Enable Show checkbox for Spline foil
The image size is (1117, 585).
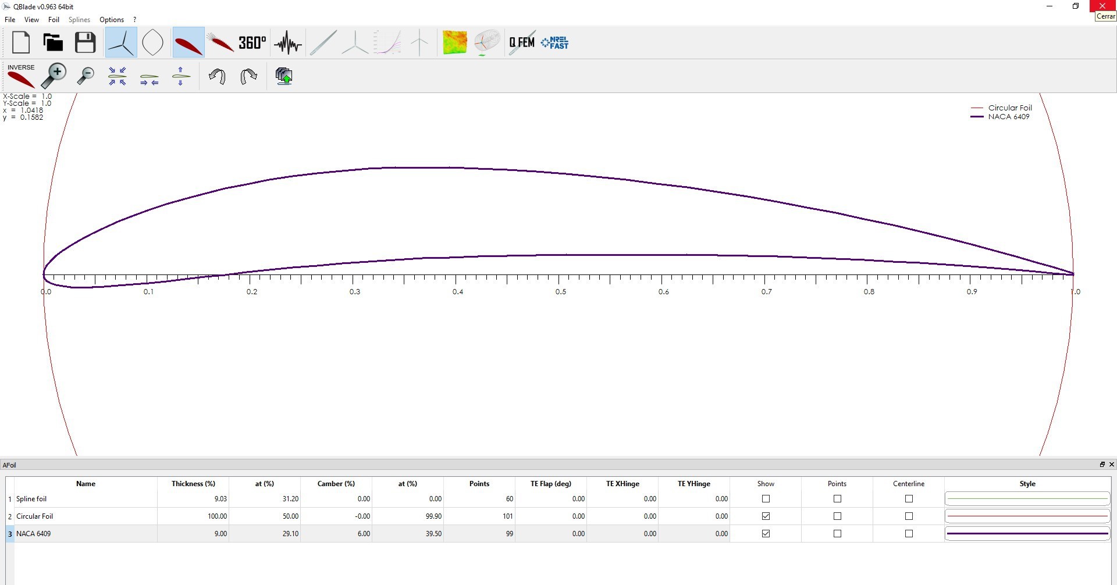766,499
